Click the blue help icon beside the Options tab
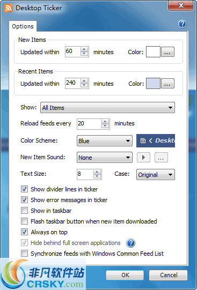 click(x=183, y=24)
